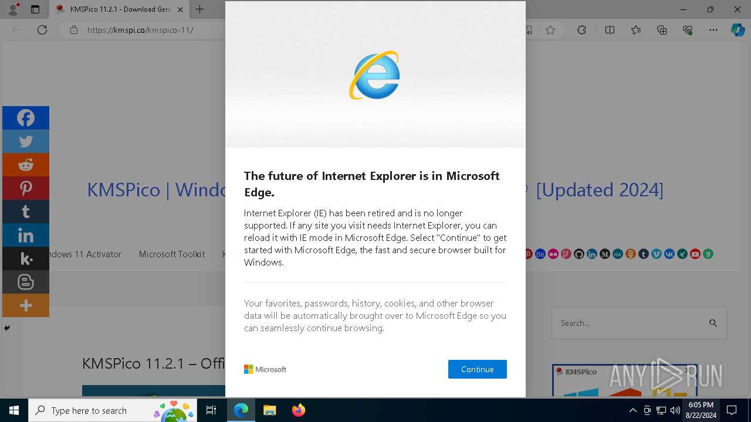751x422 pixels.
Task: Open the Odnoklassniki orange icon in header
Action: pos(631,254)
